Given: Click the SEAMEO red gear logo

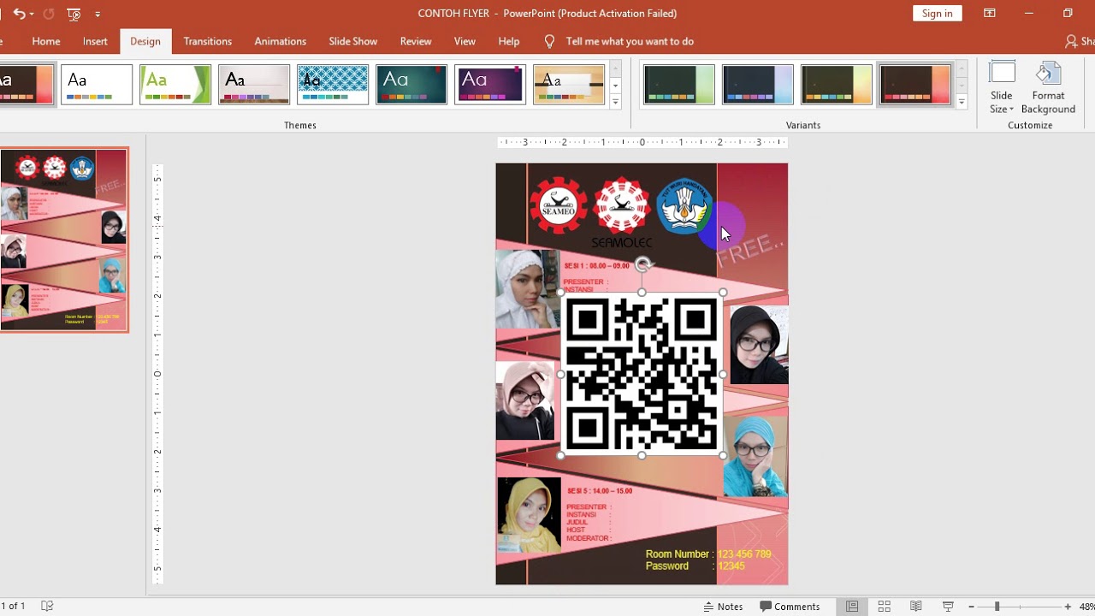Looking at the screenshot, I should coord(559,205).
